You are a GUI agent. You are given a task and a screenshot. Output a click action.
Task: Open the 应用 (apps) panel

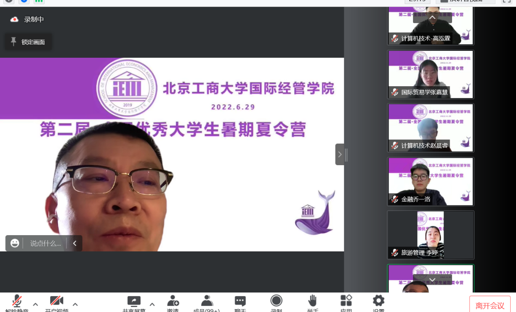click(346, 301)
